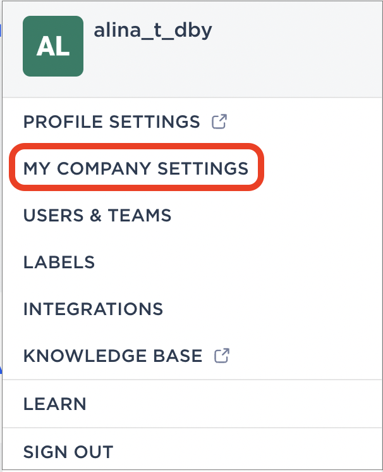Click the word TEAMS in Users & Teams
383x472 pixels.
point(140,215)
